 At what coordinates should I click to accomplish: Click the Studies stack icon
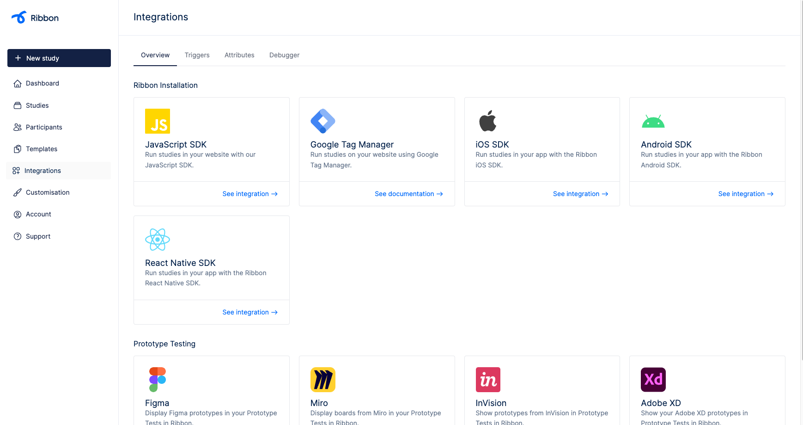(18, 105)
